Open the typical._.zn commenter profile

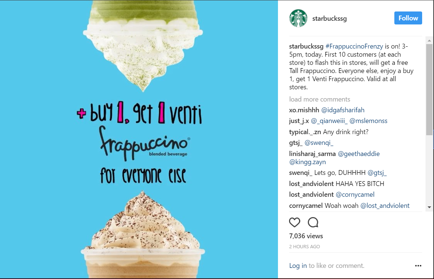[305, 132]
